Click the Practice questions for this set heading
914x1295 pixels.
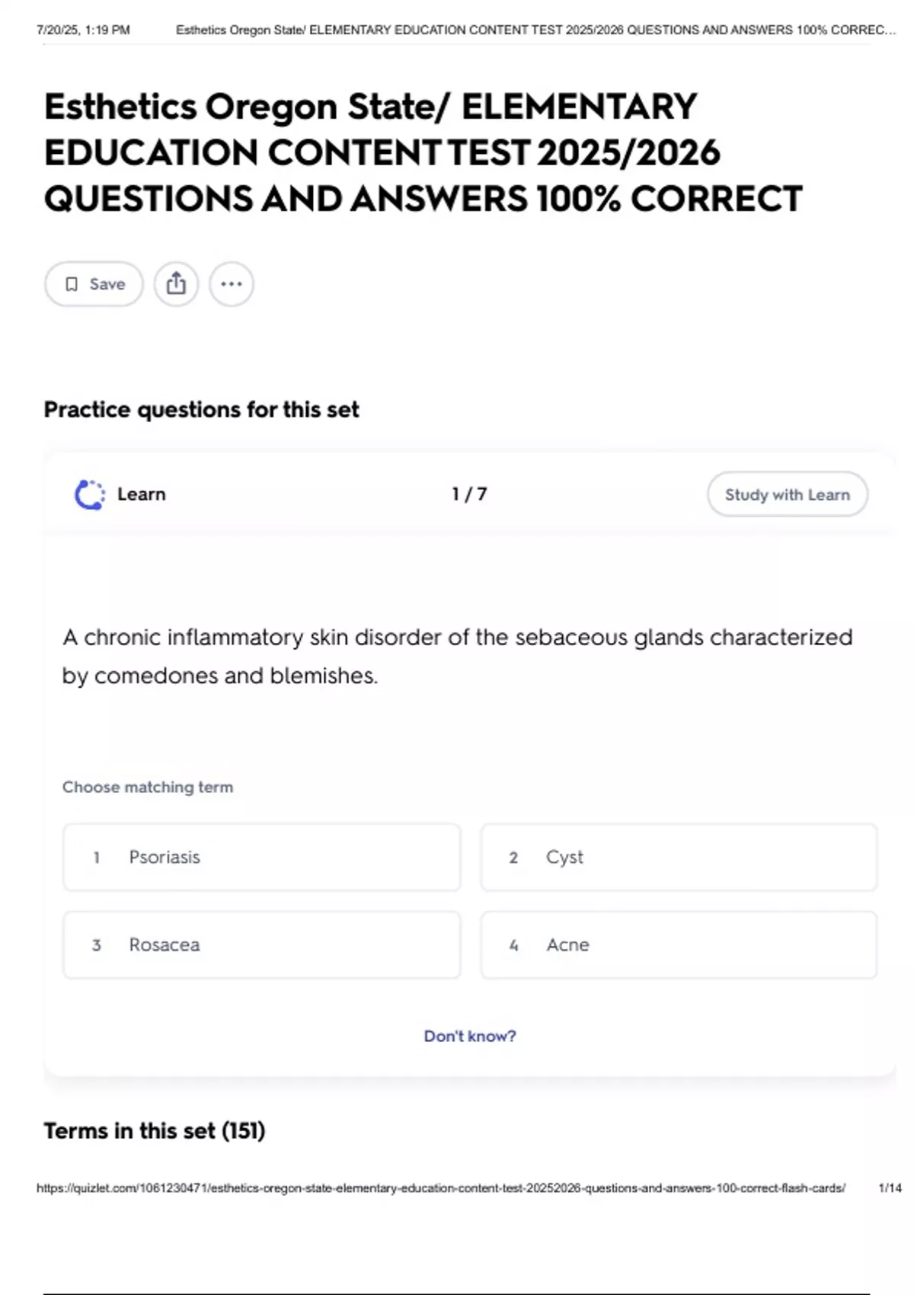(201, 410)
